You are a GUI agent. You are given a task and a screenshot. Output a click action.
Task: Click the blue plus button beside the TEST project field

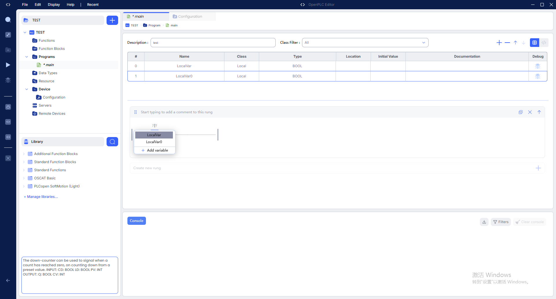click(x=112, y=20)
